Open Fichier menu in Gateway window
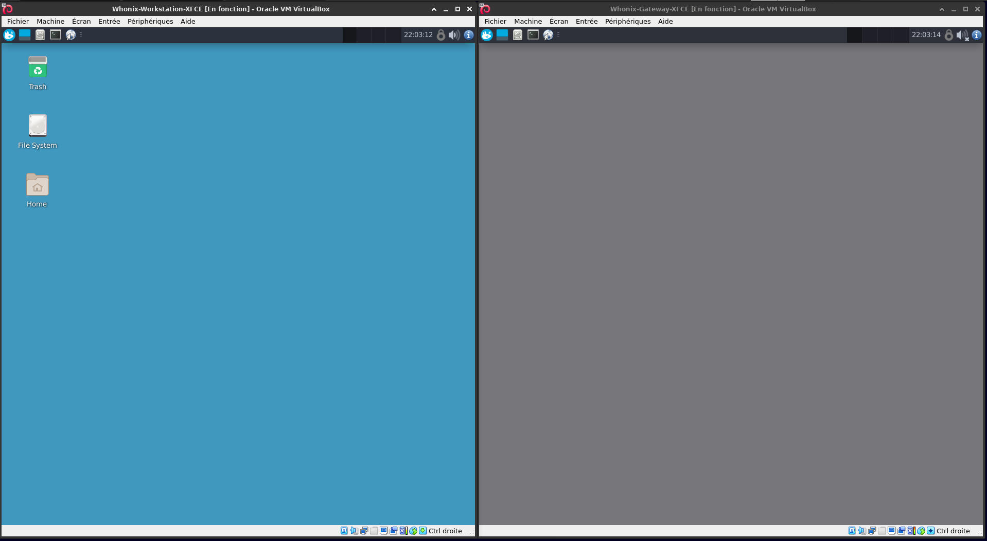Screen dimensions: 987x541 click(496, 21)
